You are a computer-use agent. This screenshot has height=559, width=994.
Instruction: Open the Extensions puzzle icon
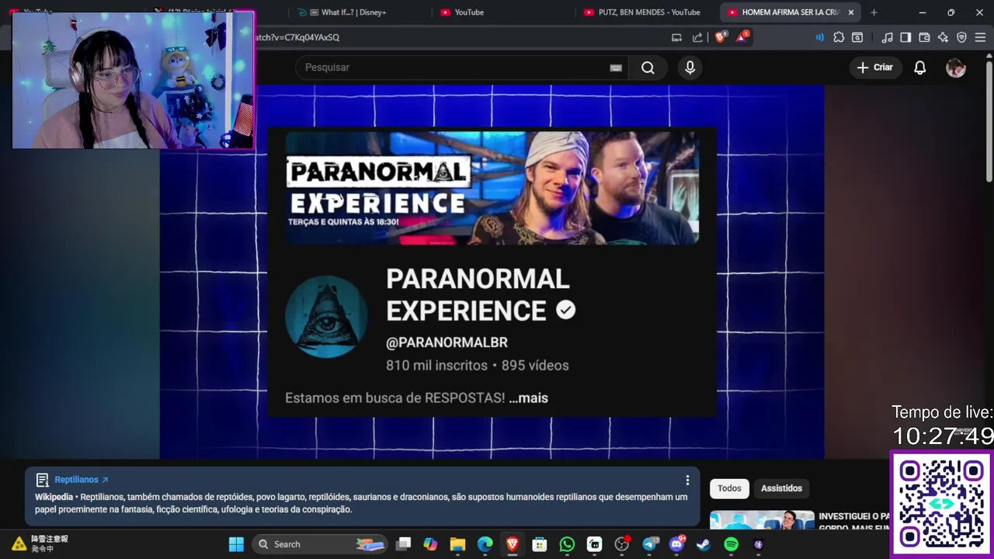[x=839, y=37]
